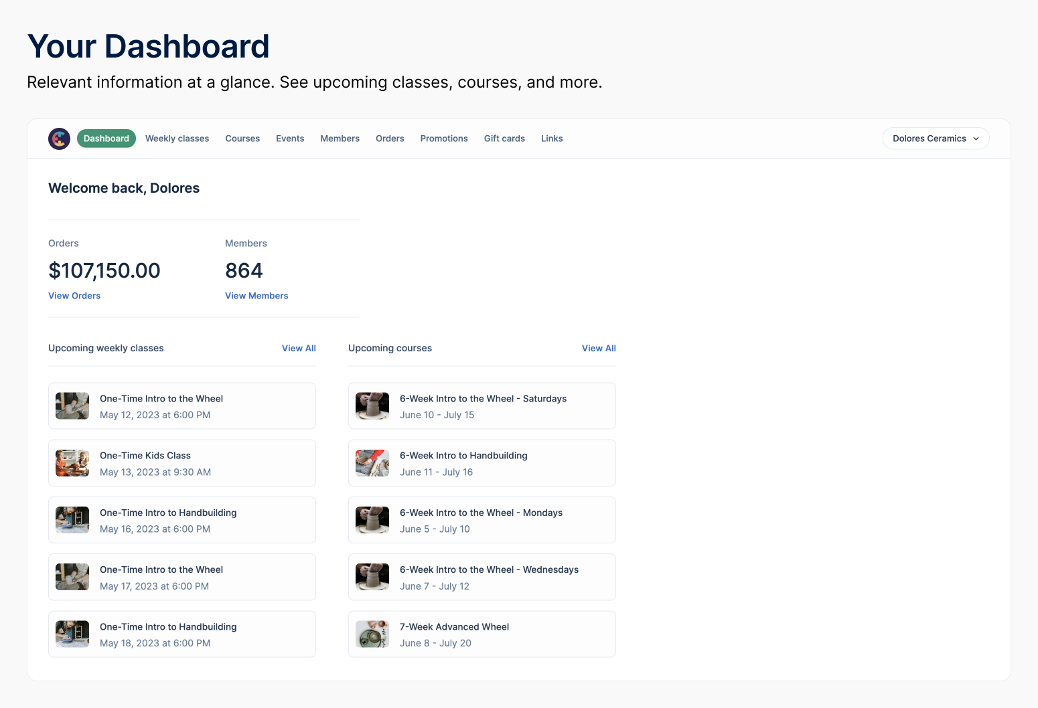This screenshot has height=708, width=1038.
Task: Open the Weekly classes section
Action: [x=177, y=139]
